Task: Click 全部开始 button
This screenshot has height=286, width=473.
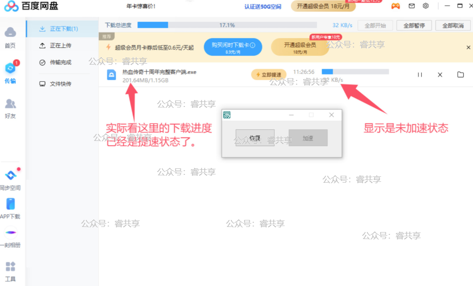Action: tap(375, 26)
